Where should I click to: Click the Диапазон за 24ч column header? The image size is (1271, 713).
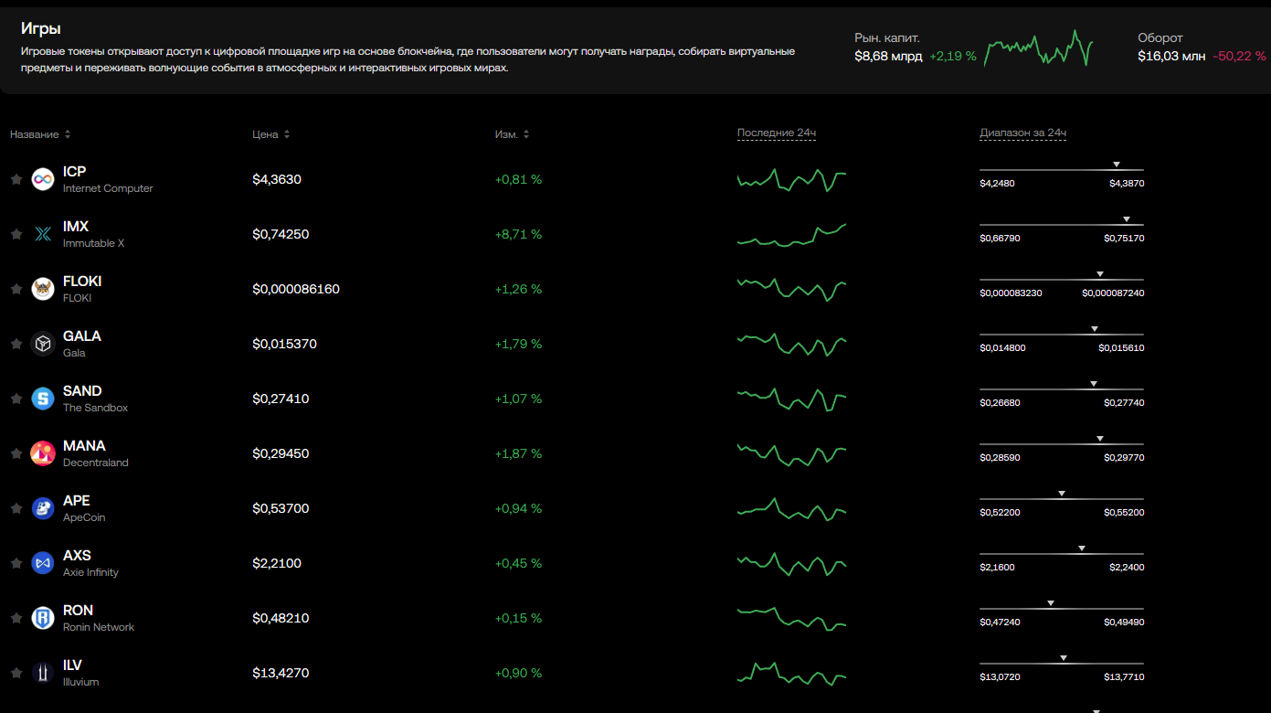pyautogui.click(x=1023, y=133)
